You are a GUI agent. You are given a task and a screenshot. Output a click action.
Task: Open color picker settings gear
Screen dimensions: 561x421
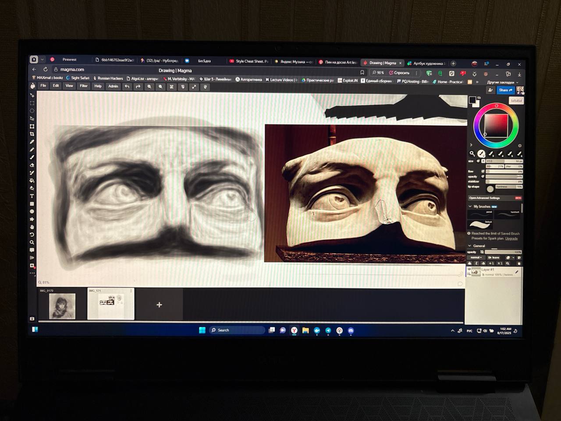[520, 146]
